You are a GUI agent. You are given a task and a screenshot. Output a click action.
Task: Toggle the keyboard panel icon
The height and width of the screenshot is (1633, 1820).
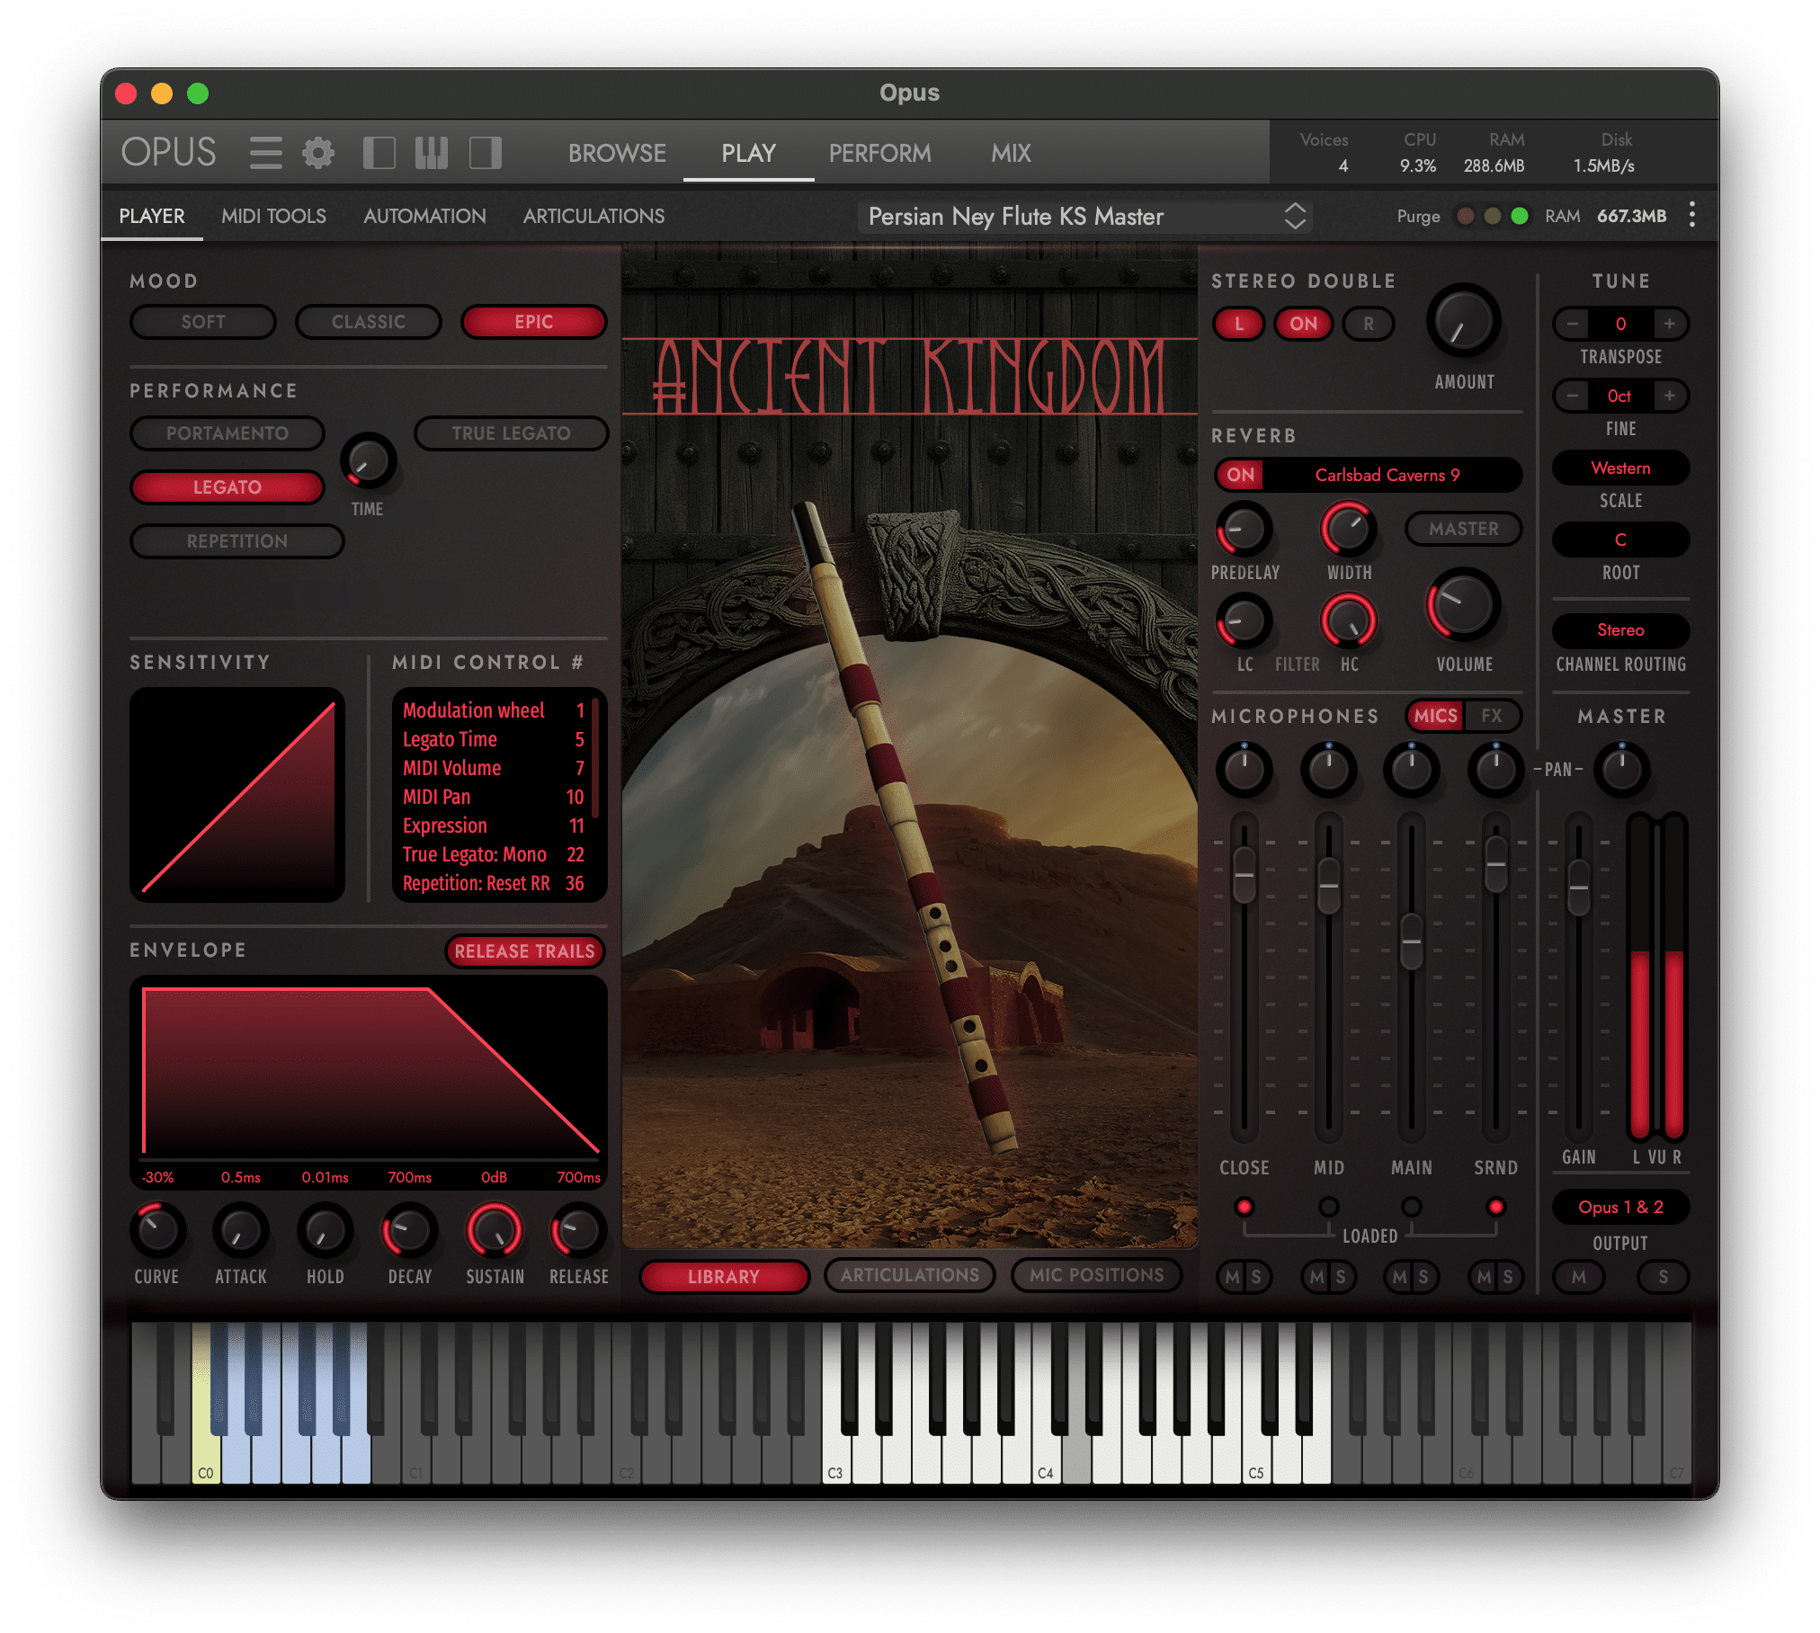click(432, 153)
